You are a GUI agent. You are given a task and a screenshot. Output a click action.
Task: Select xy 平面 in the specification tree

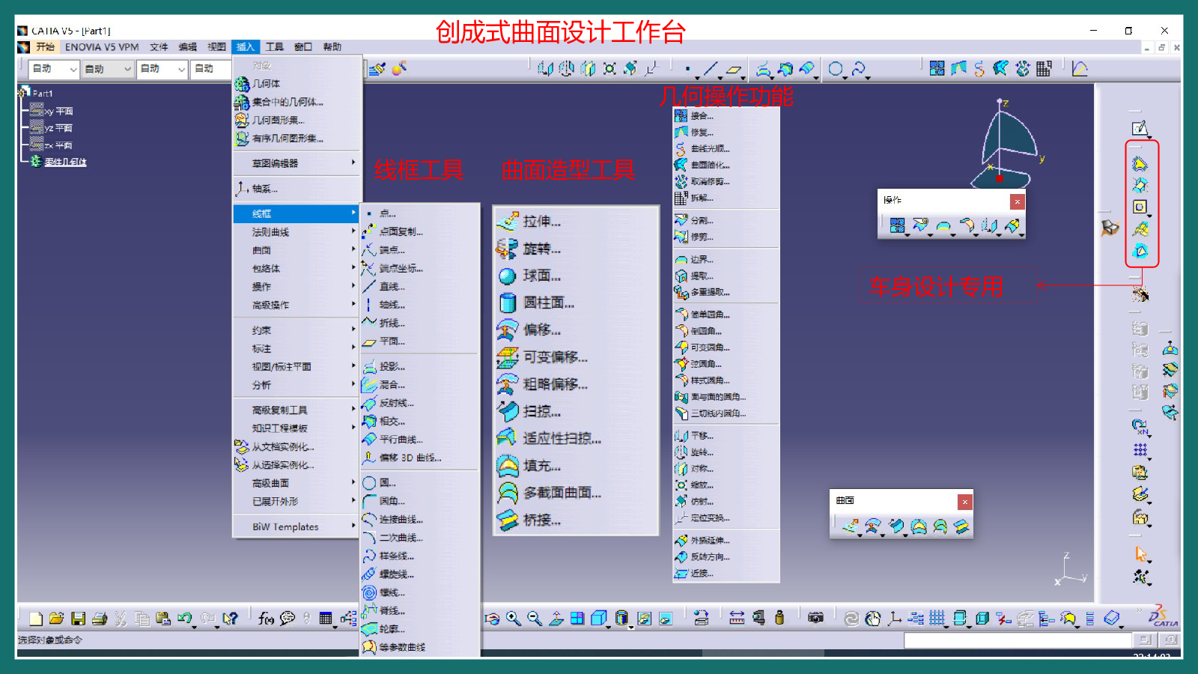(x=57, y=112)
